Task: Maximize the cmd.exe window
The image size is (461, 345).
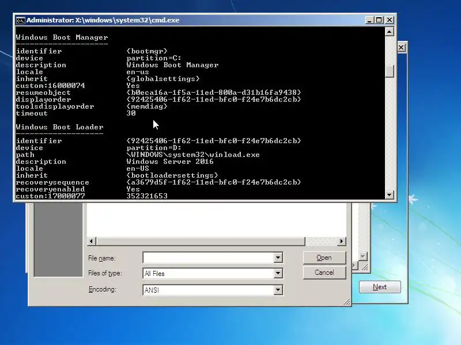Action: tap(379, 20)
